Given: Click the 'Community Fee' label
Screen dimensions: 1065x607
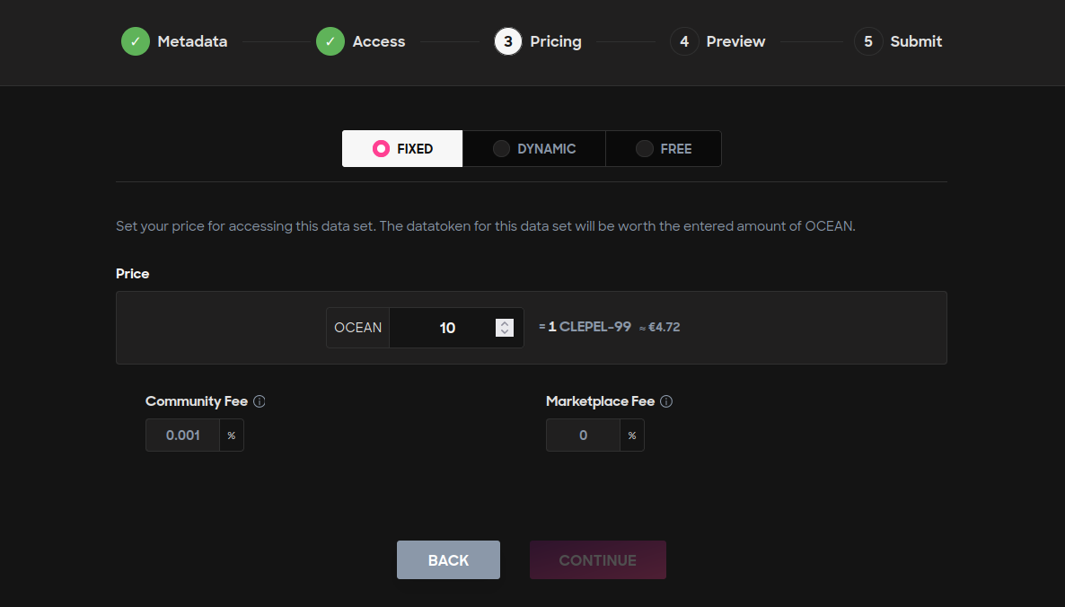Looking at the screenshot, I should pos(197,401).
